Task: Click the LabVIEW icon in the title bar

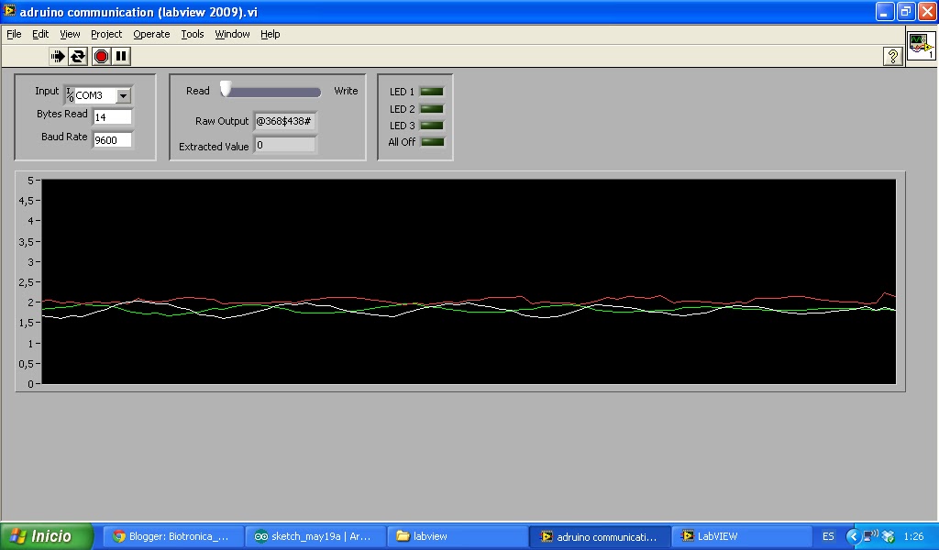Action: click(x=9, y=11)
